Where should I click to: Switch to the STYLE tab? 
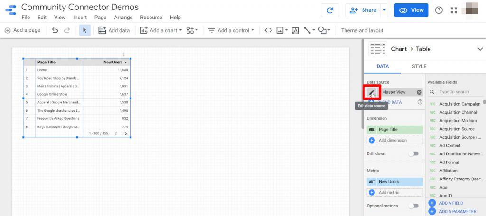[419, 67]
